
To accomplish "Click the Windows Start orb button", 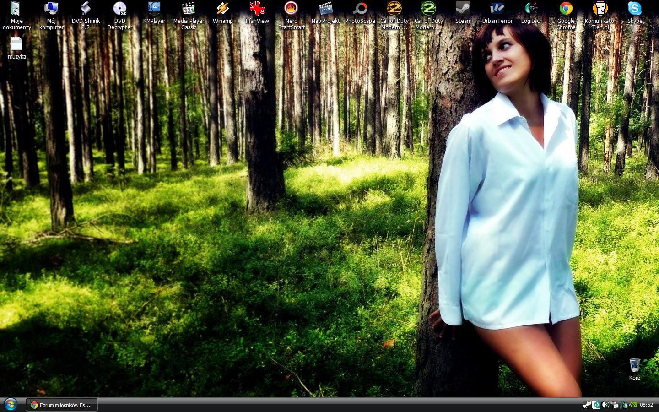I will coord(10,404).
